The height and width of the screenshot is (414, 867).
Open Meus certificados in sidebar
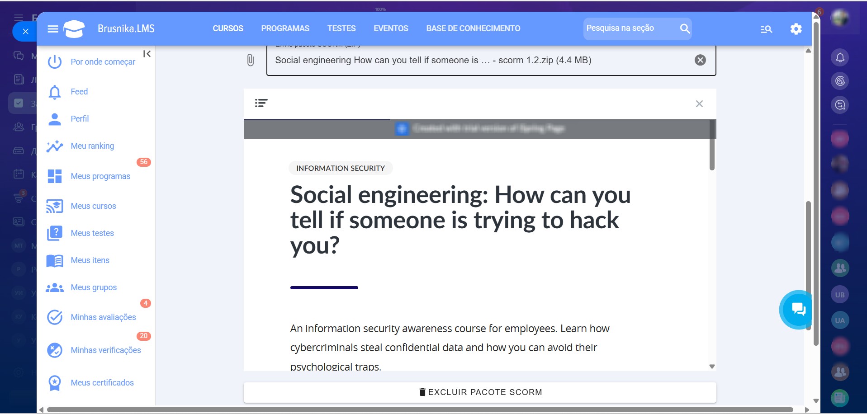tap(102, 383)
